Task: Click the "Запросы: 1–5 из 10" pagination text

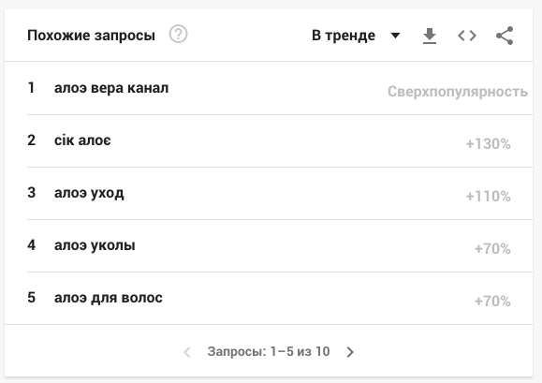Action: [x=269, y=351]
